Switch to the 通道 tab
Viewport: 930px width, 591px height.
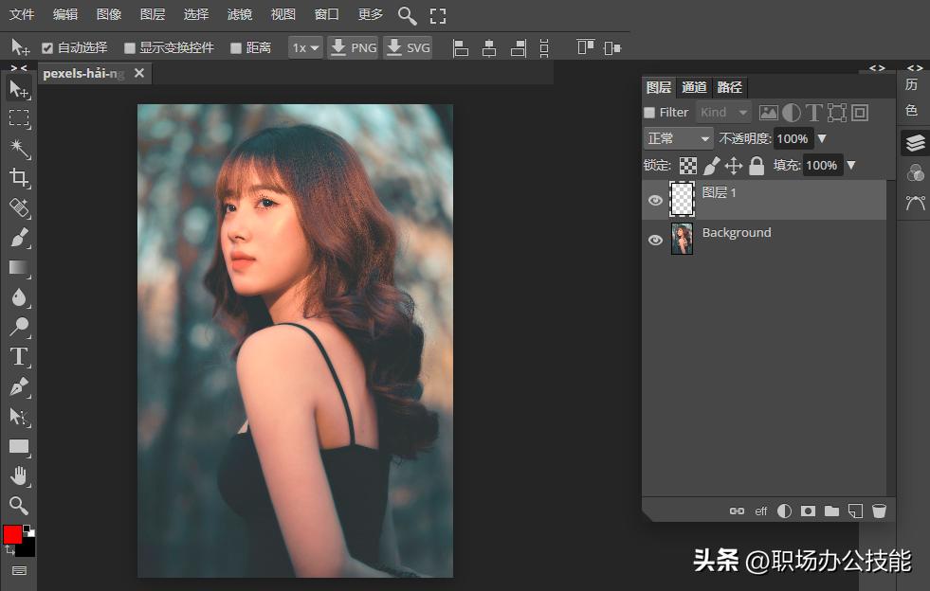click(x=694, y=87)
